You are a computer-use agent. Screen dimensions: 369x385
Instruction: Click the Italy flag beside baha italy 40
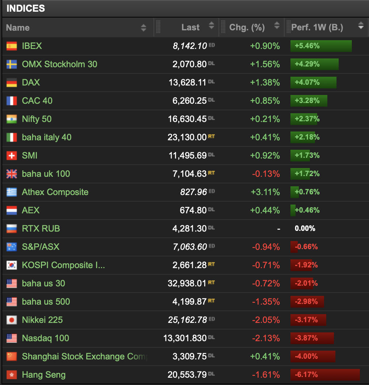(12, 137)
